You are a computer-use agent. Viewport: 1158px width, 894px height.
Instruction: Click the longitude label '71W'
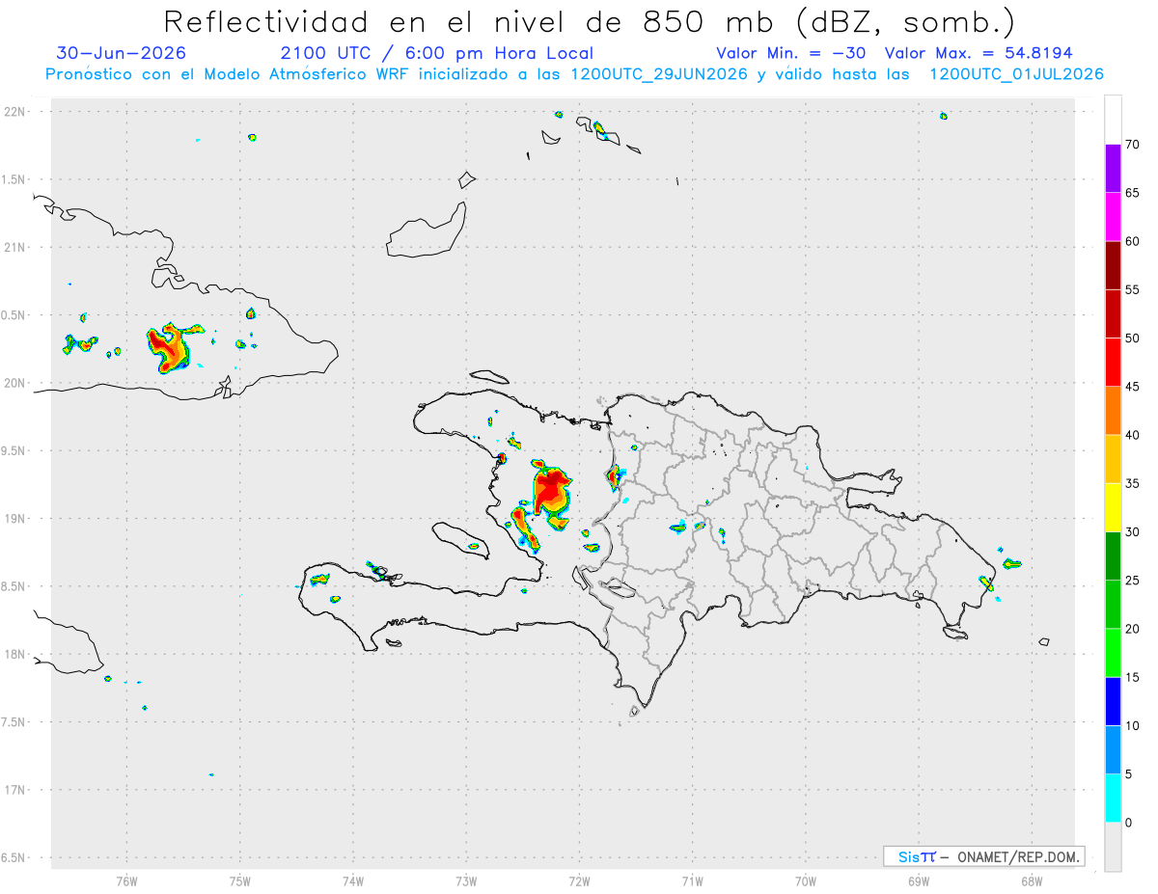coord(692,880)
